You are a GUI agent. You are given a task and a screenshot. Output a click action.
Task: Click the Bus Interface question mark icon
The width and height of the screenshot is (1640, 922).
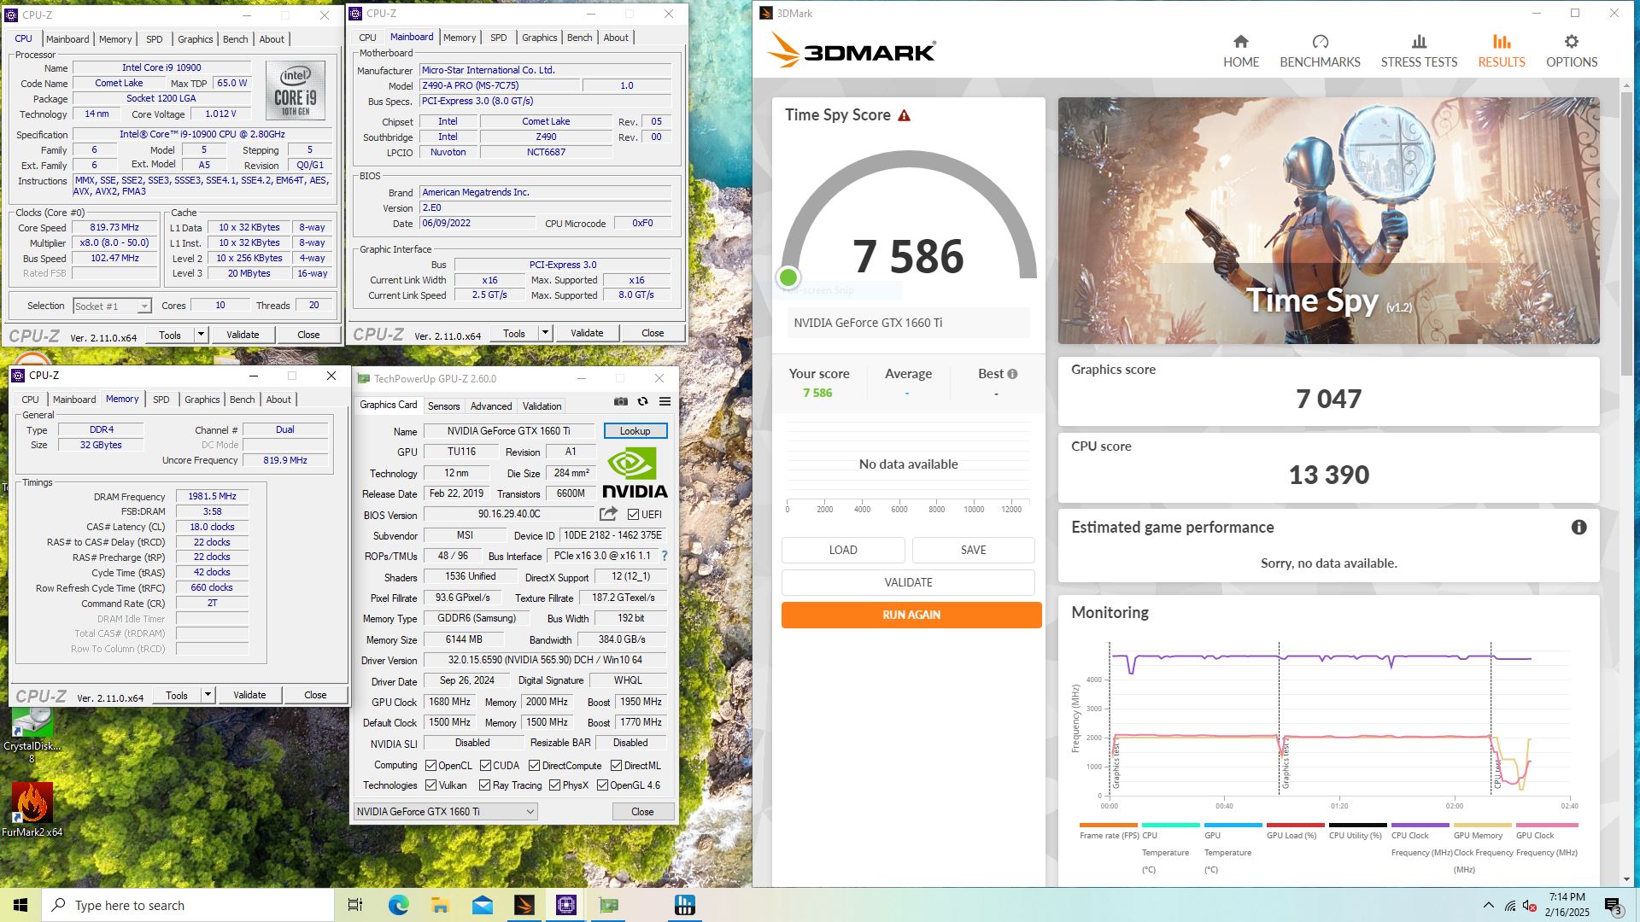coord(665,556)
